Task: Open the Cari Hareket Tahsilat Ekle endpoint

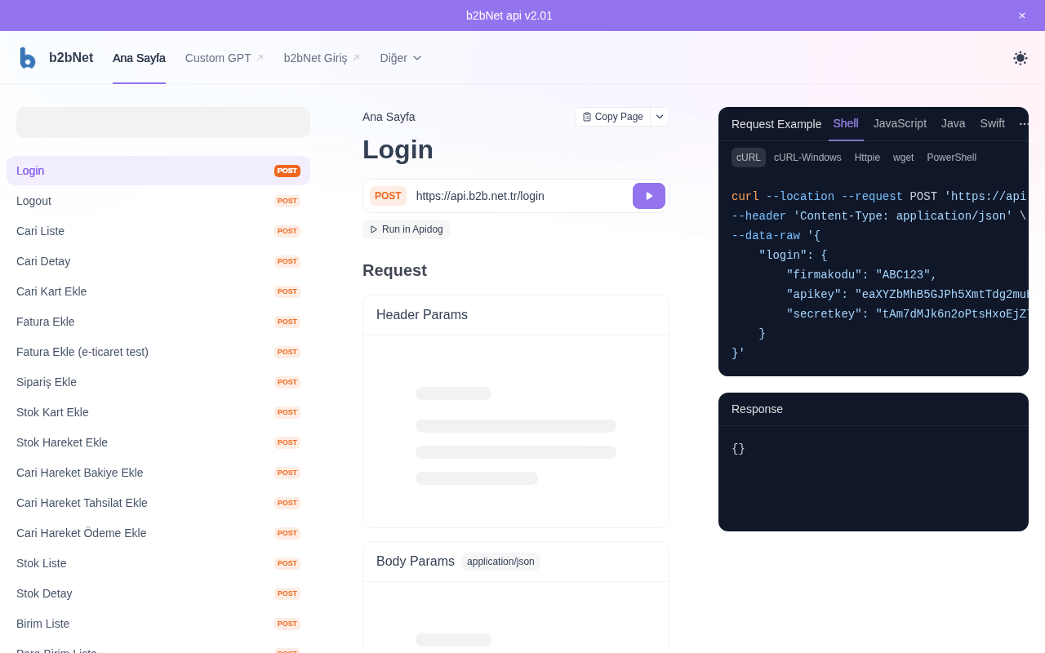Action: (x=158, y=503)
